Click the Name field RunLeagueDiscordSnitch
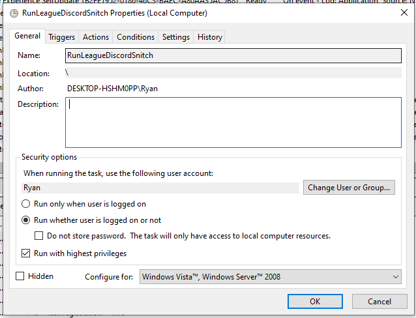 click(233, 55)
